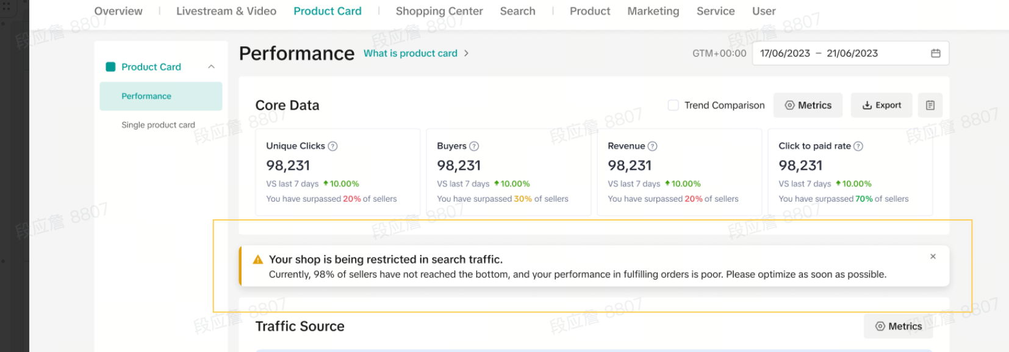This screenshot has height=352, width=1009.
Task: Open the report notes icon beside Export
Action: (x=930, y=105)
